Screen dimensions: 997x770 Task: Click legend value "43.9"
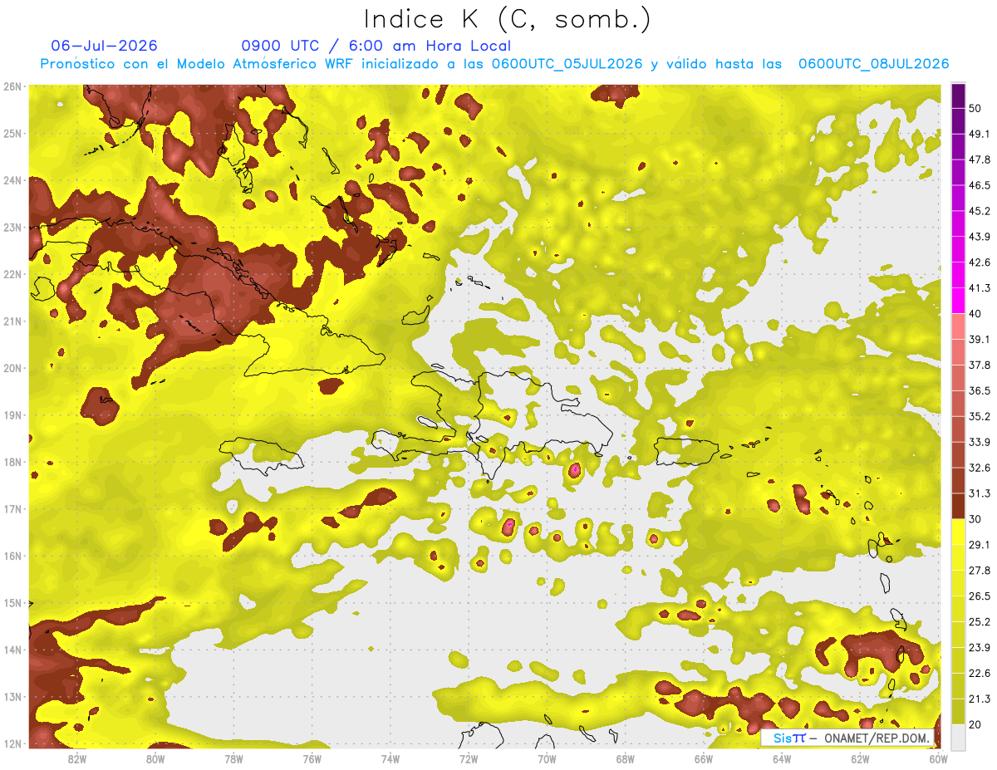(x=979, y=237)
